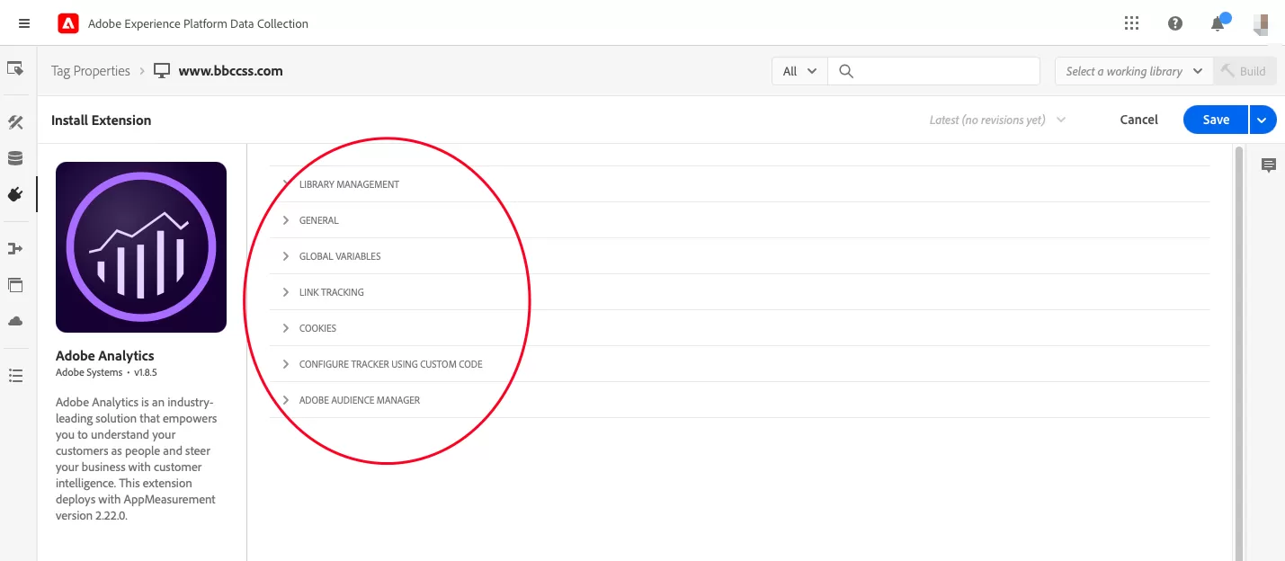Open the apps grid switcher
Image resolution: width=1285 pixels, height=561 pixels.
1132,23
